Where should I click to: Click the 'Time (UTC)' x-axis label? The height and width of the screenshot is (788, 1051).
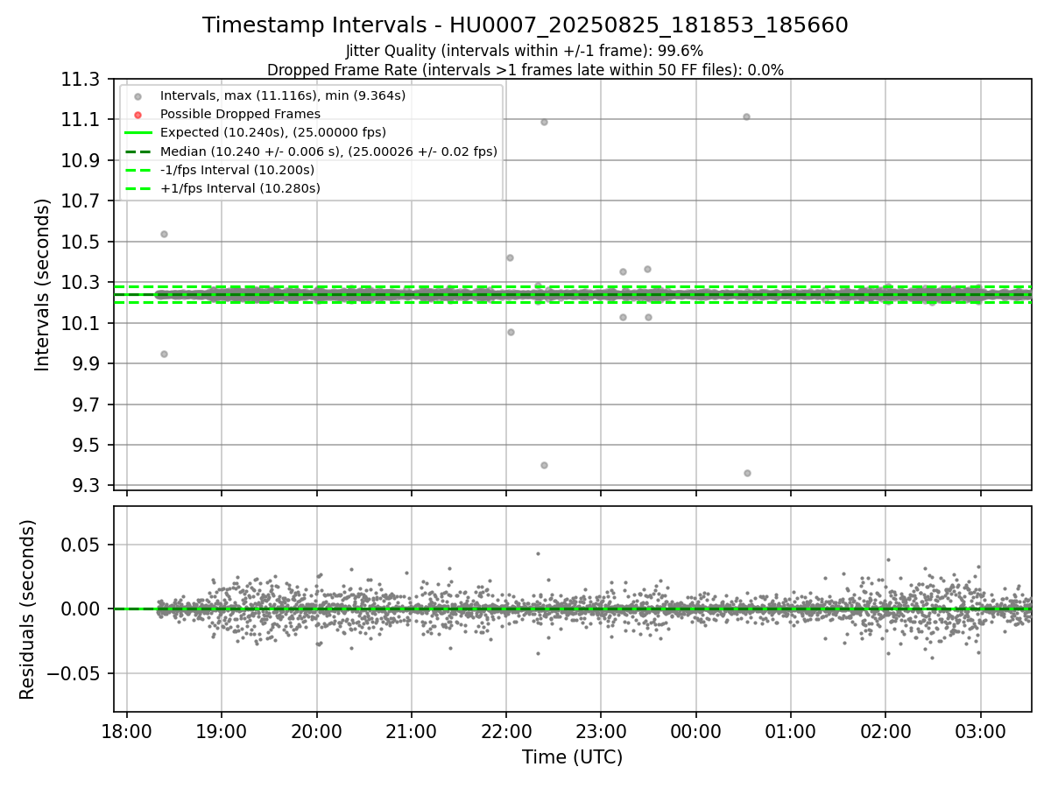[572, 757]
